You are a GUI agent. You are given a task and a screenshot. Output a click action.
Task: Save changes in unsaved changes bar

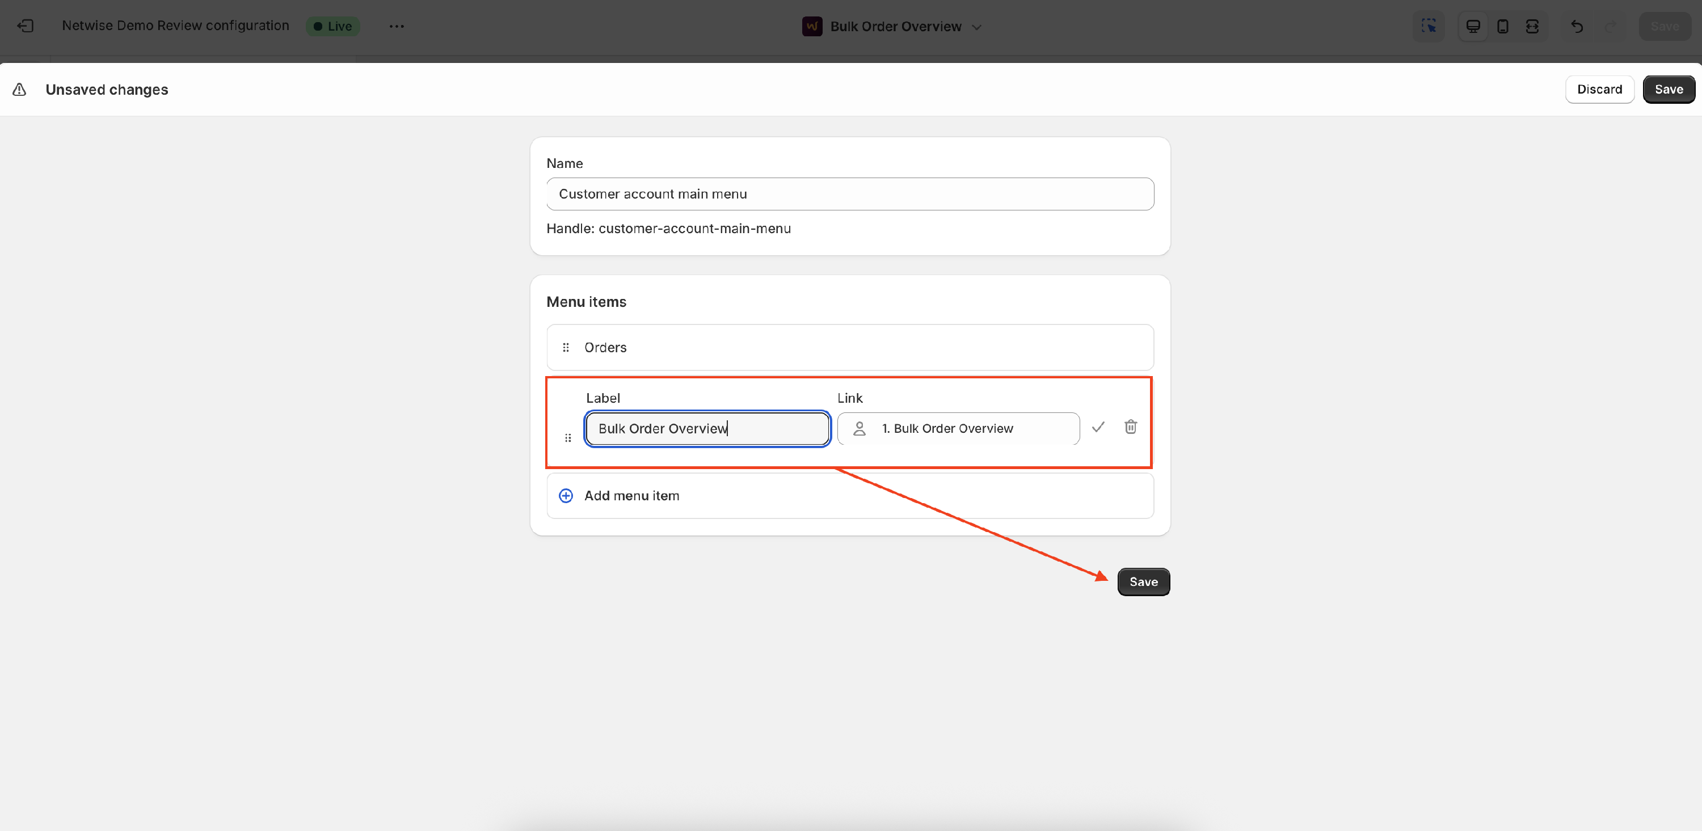pyautogui.click(x=1669, y=90)
